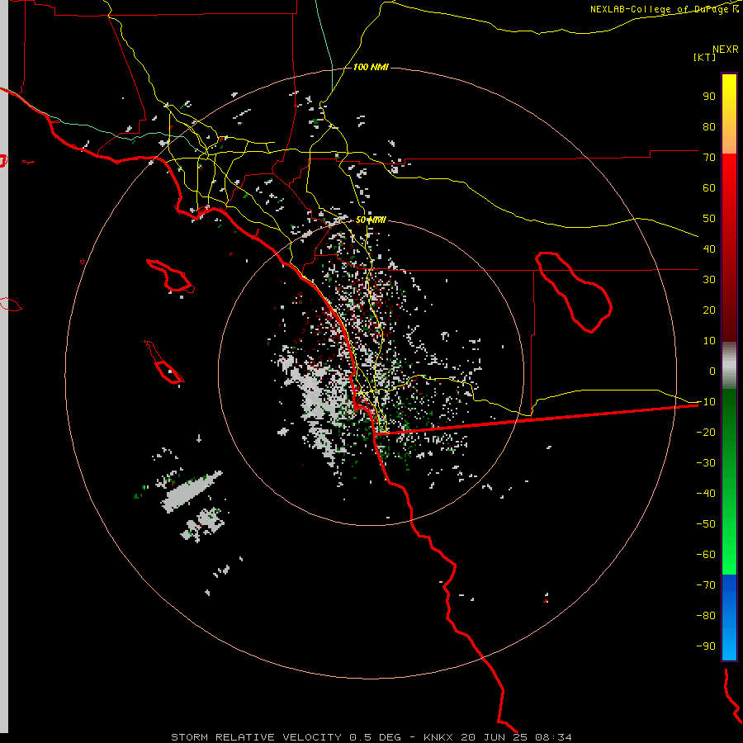Select the -70 value on velocity scale
Image resolution: width=743 pixels, height=743 pixels.
706,584
